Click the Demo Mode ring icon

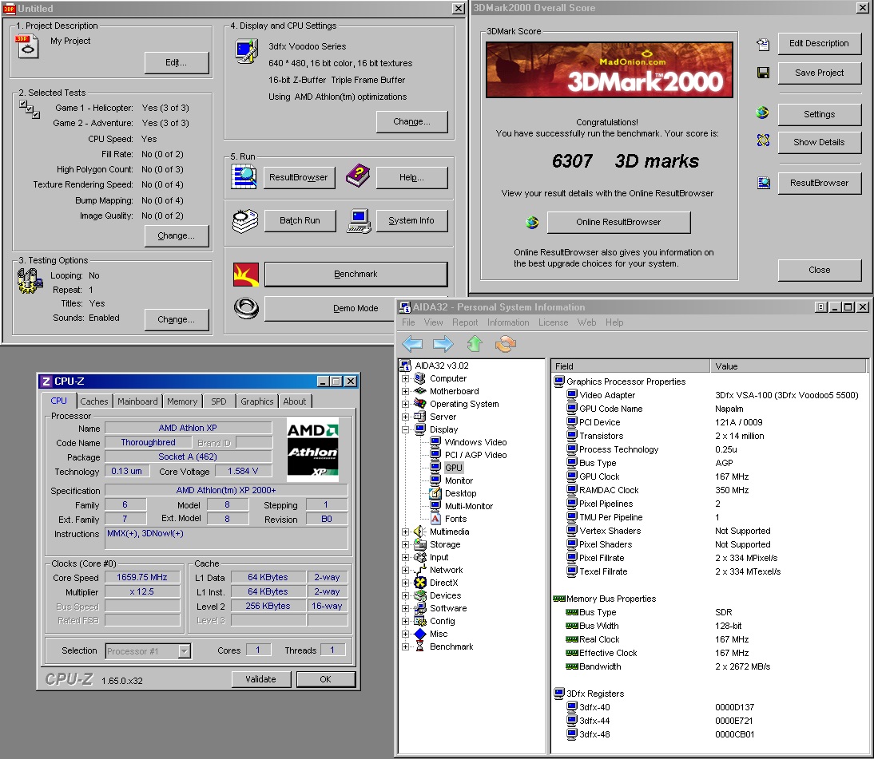pyautogui.click(x=246, y=308)
